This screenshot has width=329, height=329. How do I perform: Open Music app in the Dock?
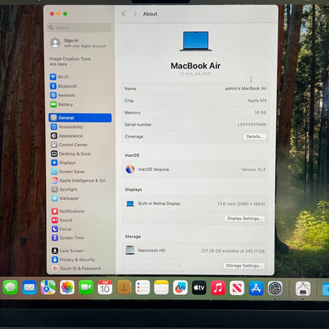point(218,288)
